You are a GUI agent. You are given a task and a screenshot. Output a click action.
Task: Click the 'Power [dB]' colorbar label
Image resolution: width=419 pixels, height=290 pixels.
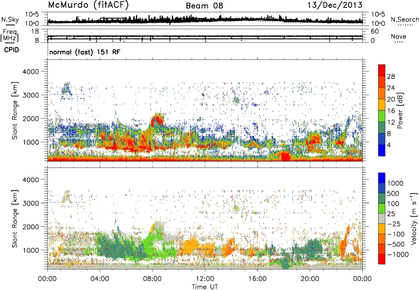[400, 110]
